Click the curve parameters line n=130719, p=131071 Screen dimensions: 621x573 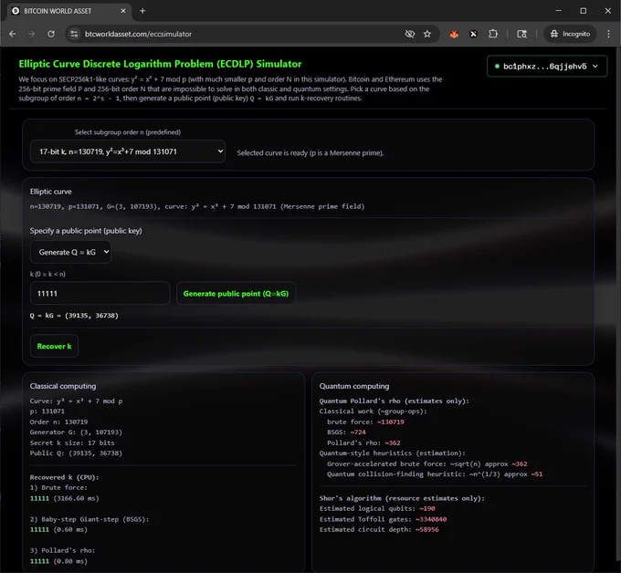click(197, 206)
